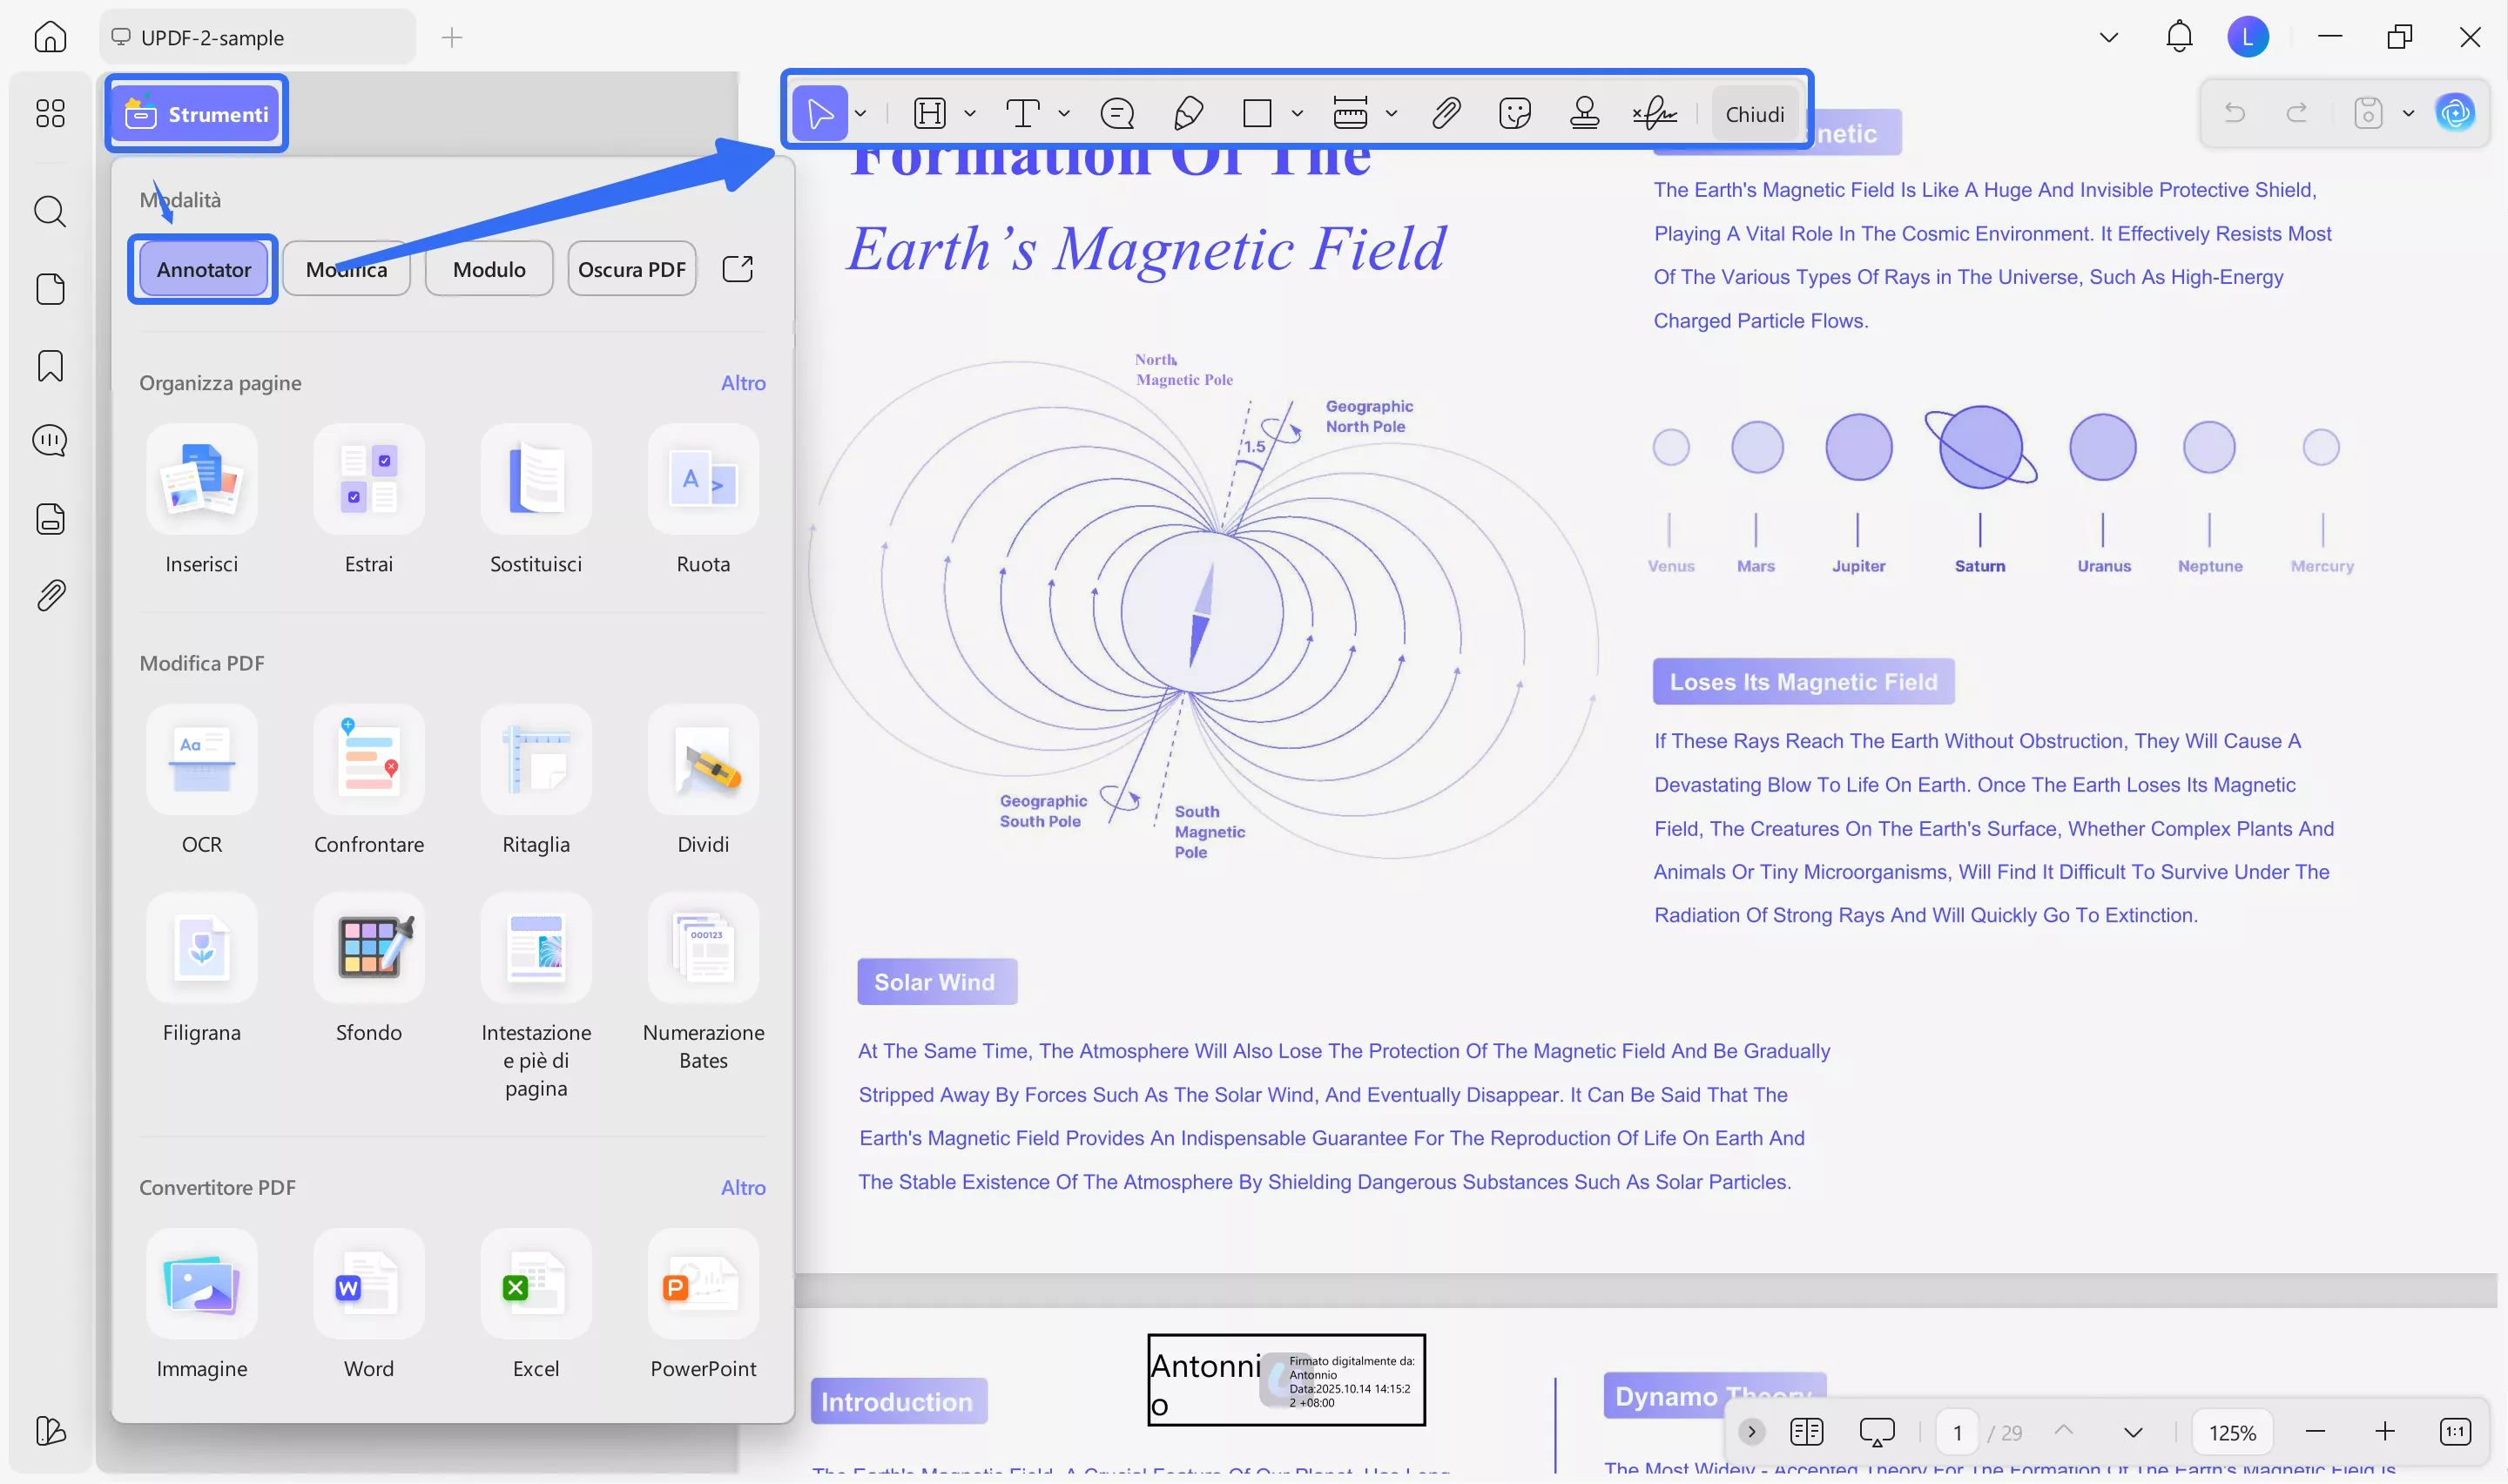Screen dimensions: 2508x1484
Task: Click Altro next to Organizza pagine
Action: [743, 383]
